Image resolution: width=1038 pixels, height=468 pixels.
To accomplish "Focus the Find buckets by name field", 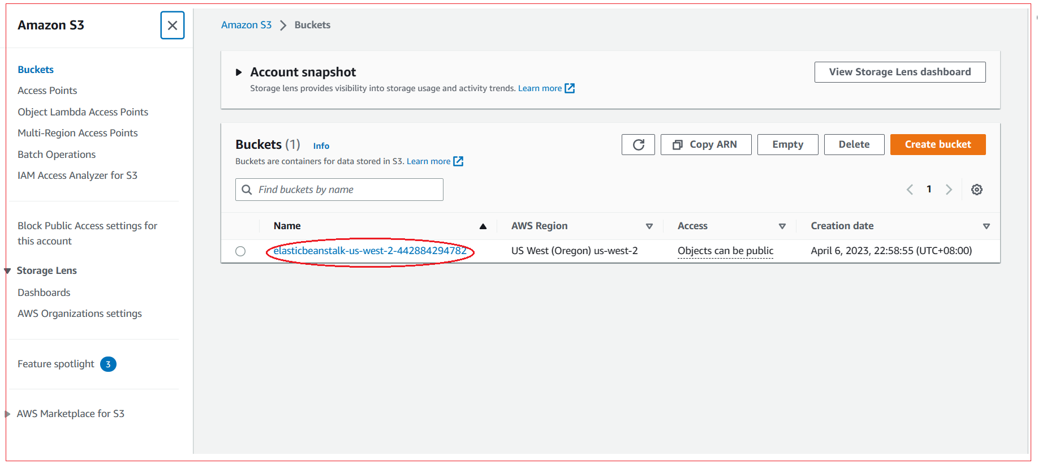I will (339, 190).
